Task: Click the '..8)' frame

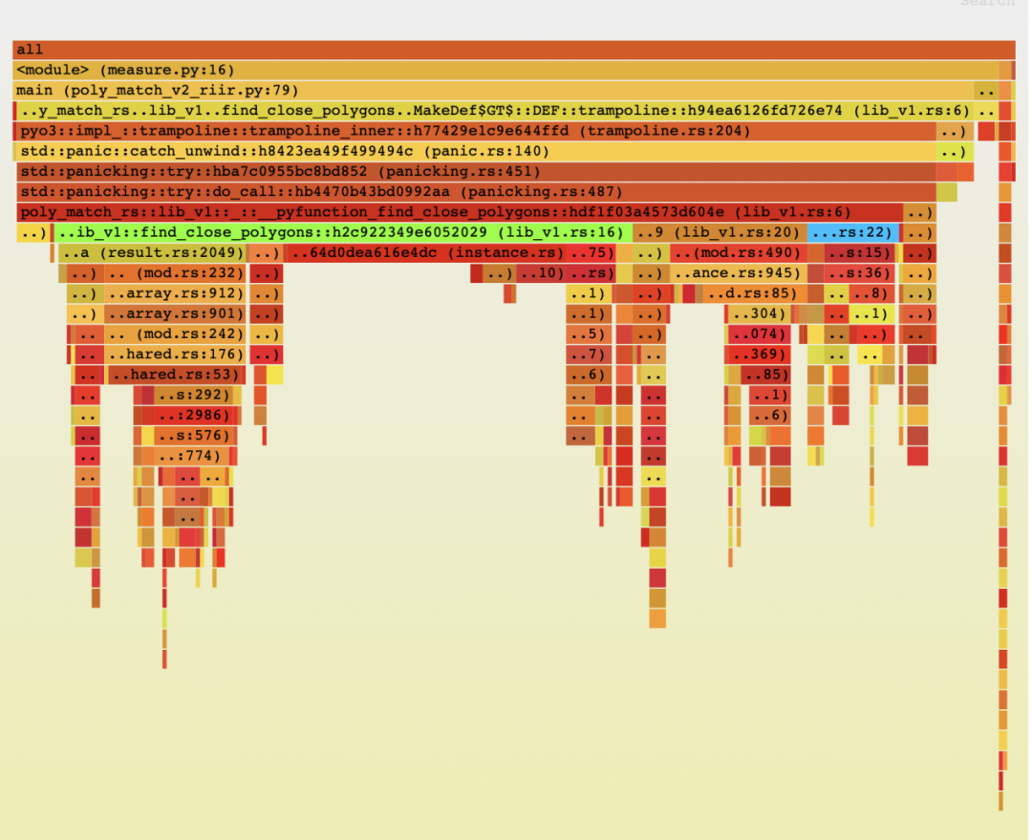Action: click(871, 294)
